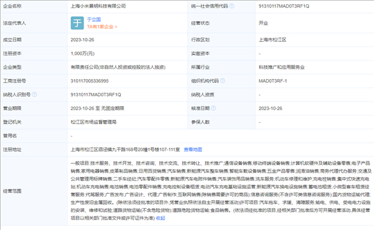Click company type 有限责任公司 value
The height and width of the screenshot is (230, 374).
118,67
